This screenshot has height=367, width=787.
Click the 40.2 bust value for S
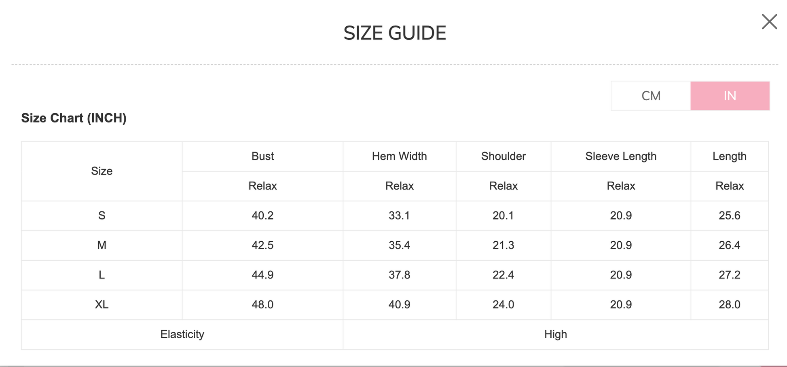pyautogui.click(x=262, y=216)
